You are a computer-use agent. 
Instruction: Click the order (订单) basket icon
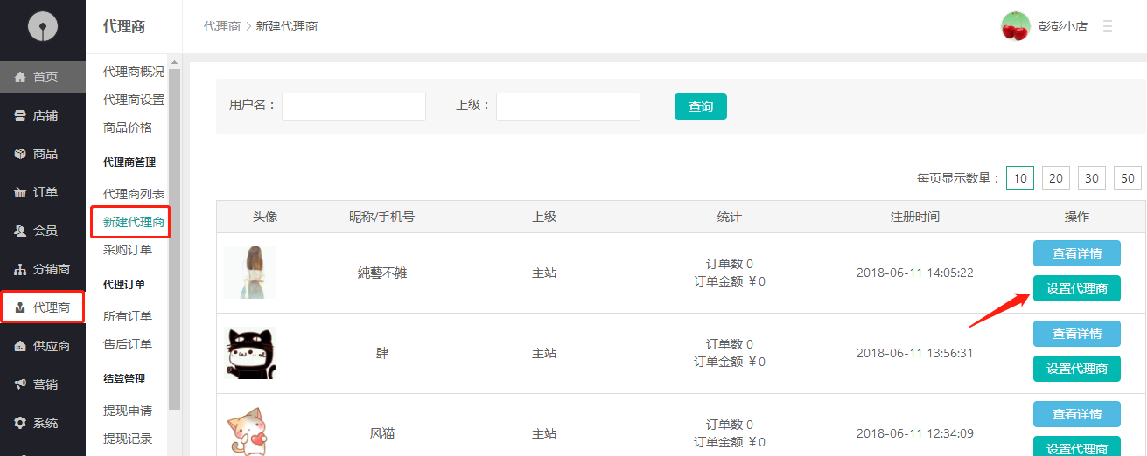point(20,192)
